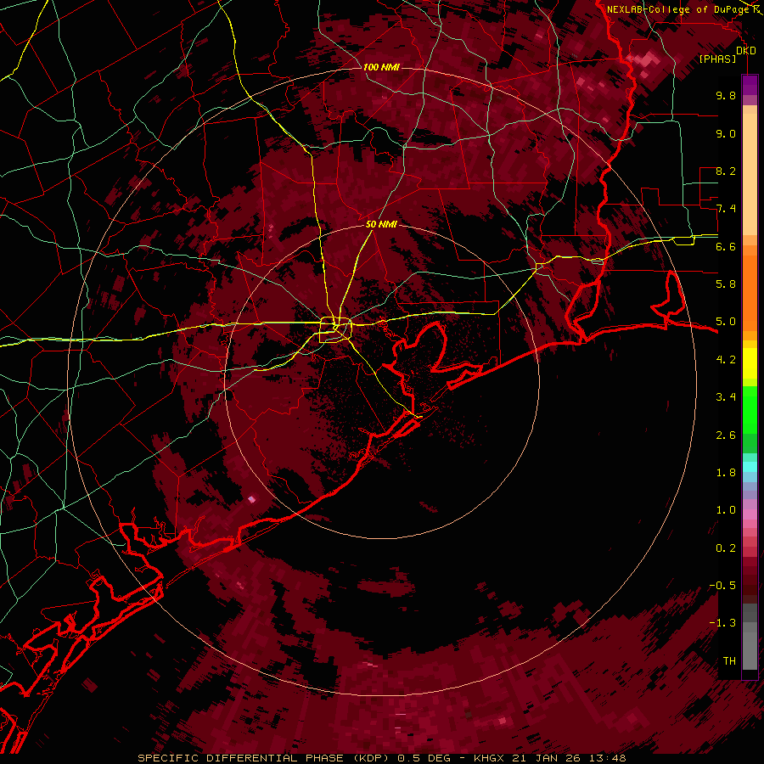Pick the yellow band of the color bar
The height and width of the screenshot is (764, 764).
coord(750,363)
